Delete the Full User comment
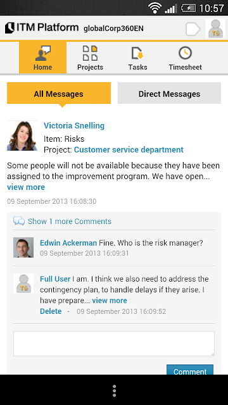The width and height of the screenshot is (228, 405). coord(51,311)
